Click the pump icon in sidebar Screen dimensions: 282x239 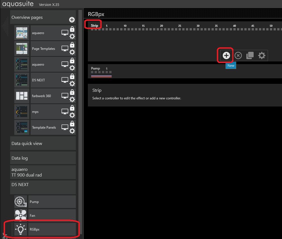[21, 202]
